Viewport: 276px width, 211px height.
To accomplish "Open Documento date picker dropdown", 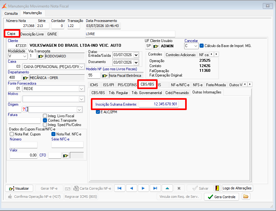I will (136, 62).
